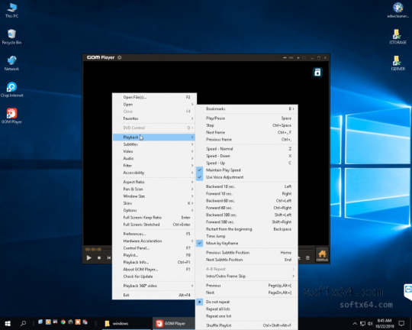Open the adwcleaner desktop icon
412x330 pixels.
point(398,10)
